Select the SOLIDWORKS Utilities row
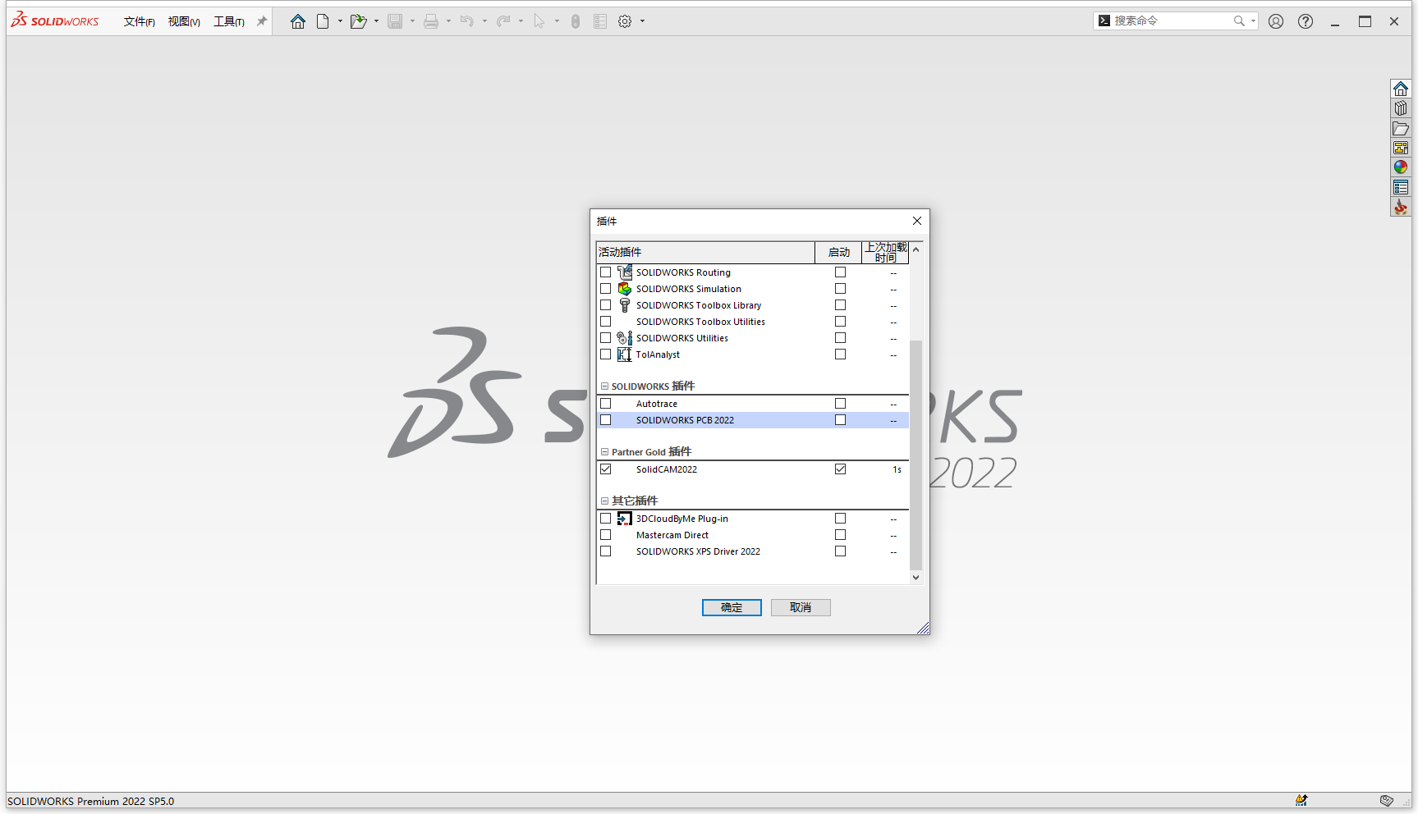The height and width of the screenshot is (814, 1418). point(753,338)
